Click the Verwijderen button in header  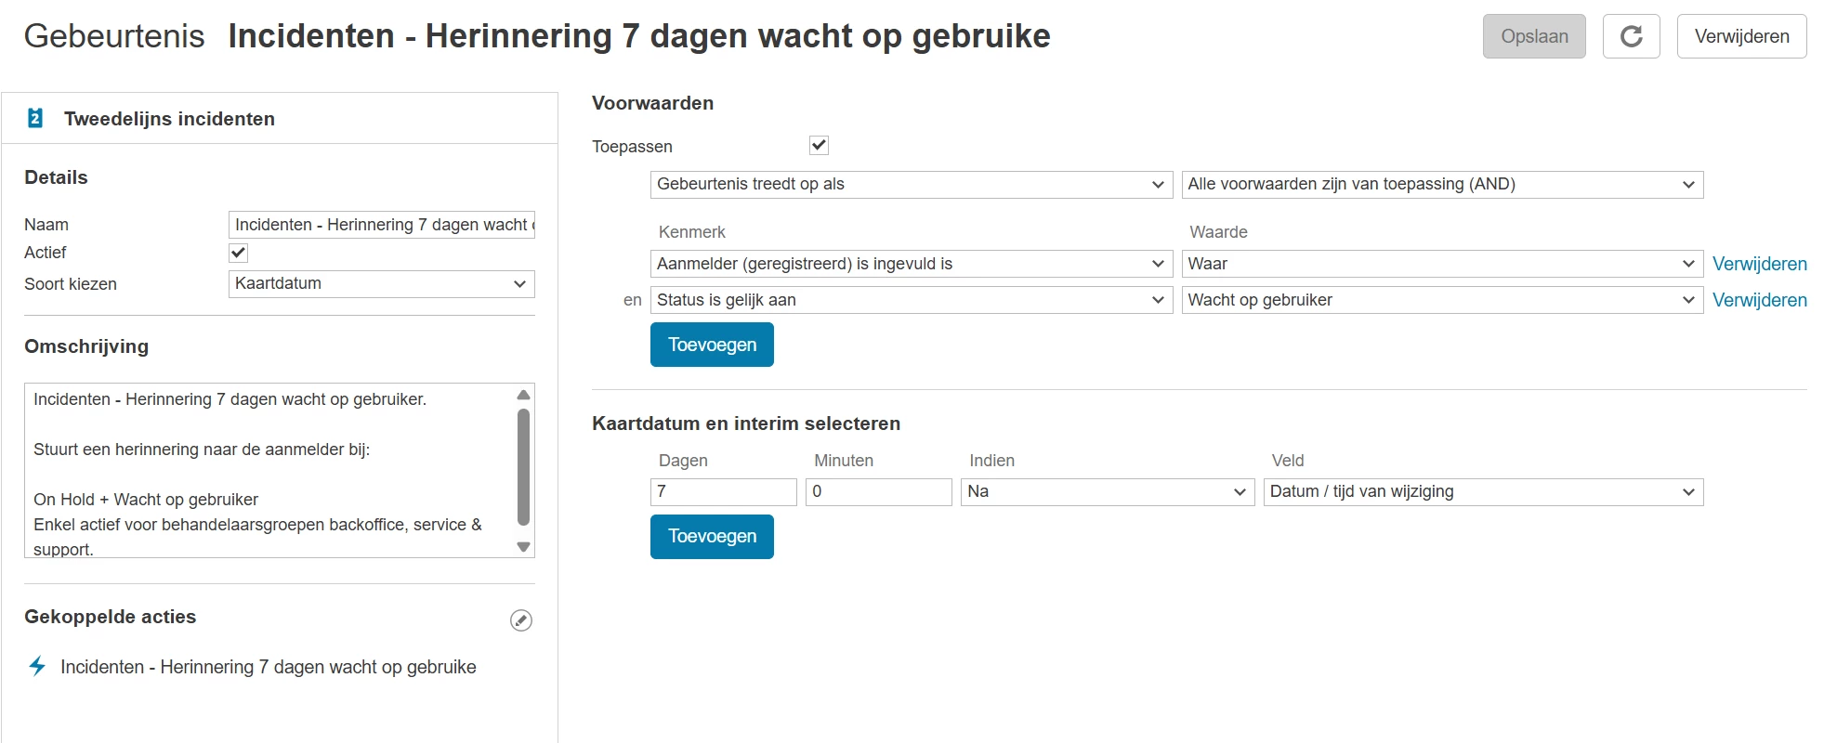pyautogui.click(x=1741, y=36)
